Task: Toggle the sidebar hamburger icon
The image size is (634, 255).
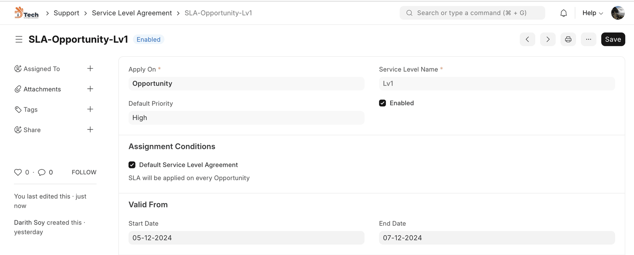Action: click(19, 39)
